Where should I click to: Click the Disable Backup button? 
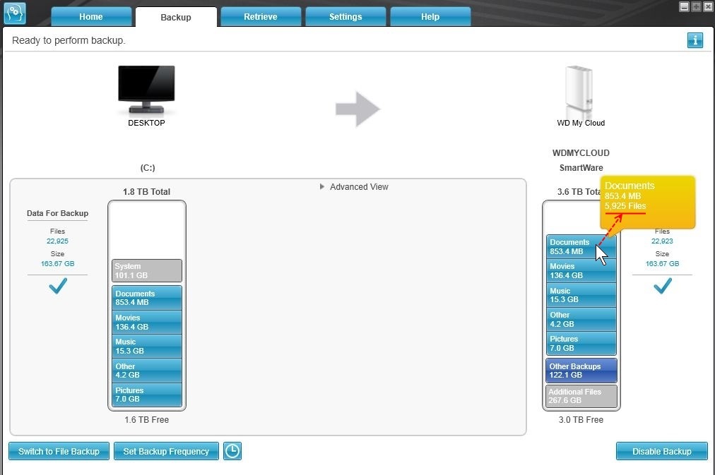661,451
